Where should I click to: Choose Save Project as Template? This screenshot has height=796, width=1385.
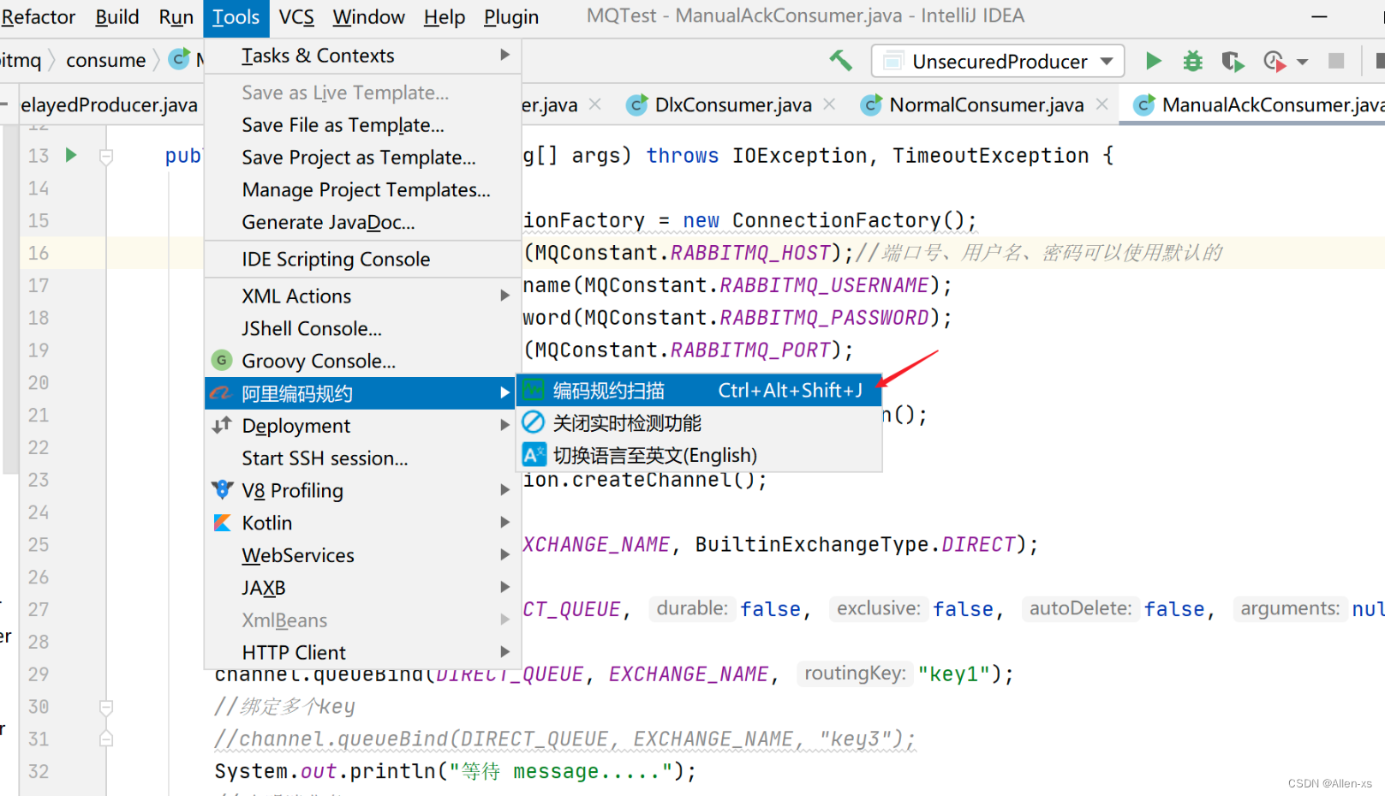(x=362, y=158)
